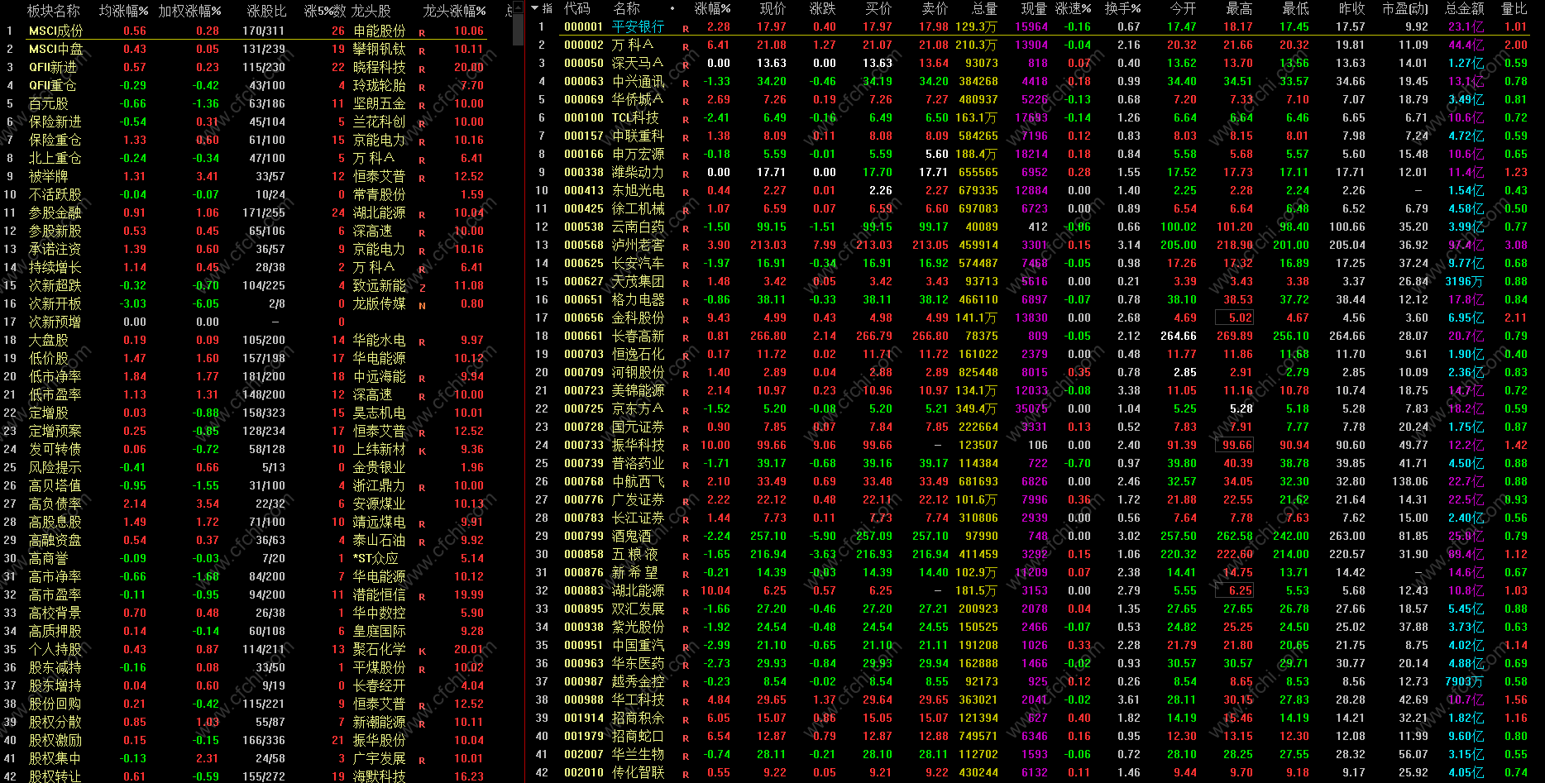This screenshot has height=783, width=1545.
Task: Click the 涨5%数 column header
Action: 325,11
